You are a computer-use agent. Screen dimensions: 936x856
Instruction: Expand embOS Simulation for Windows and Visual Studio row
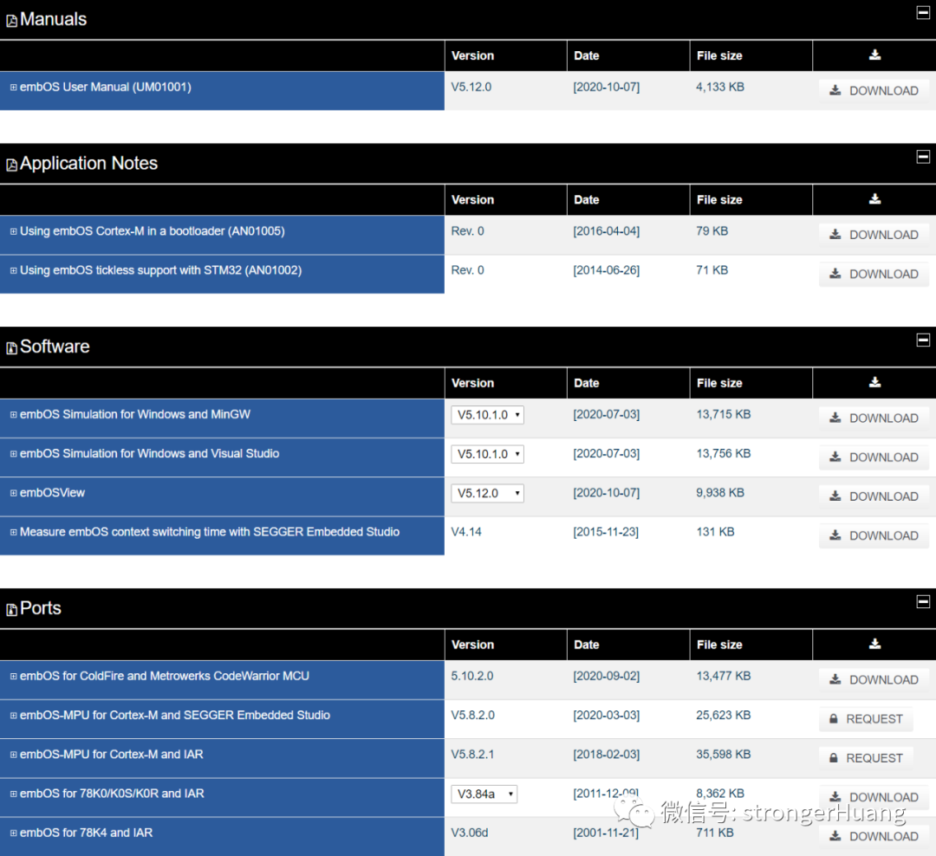pos(13,454)
